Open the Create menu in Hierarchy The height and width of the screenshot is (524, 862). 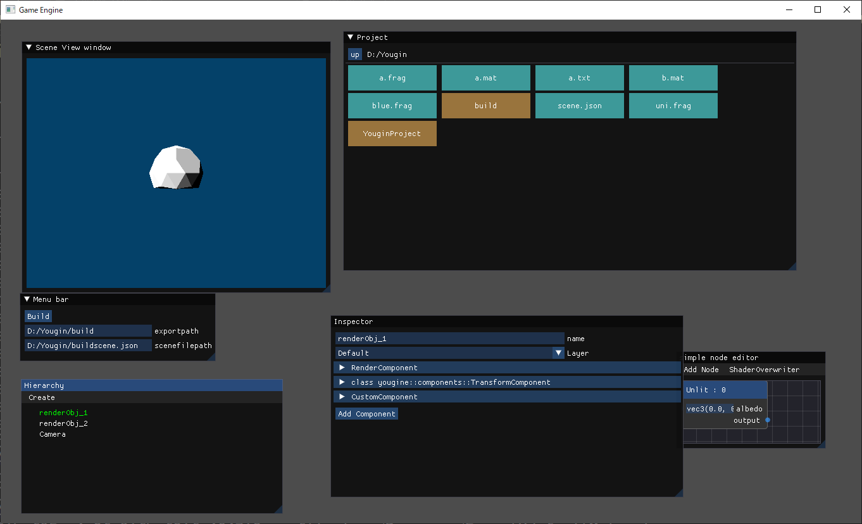pos(42,397)
